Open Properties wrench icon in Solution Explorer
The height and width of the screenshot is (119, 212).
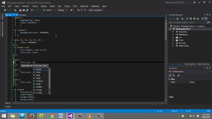point(202,19)
